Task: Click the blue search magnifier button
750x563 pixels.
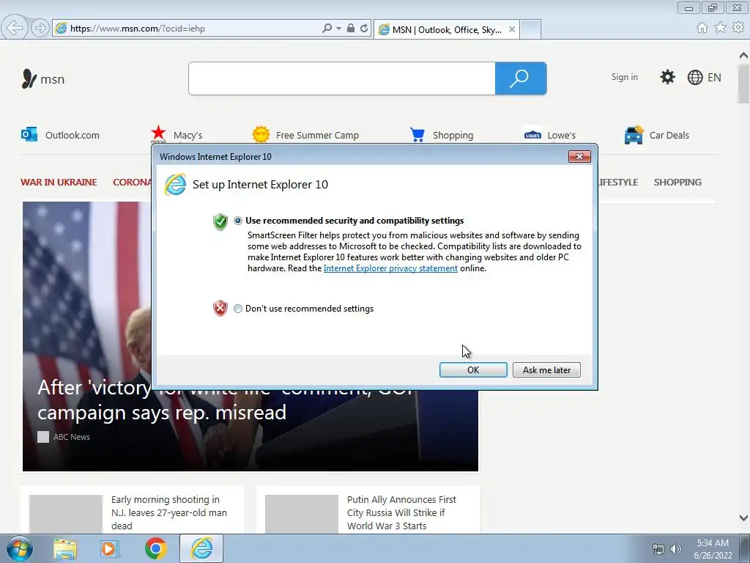Action: coord(521,78)
